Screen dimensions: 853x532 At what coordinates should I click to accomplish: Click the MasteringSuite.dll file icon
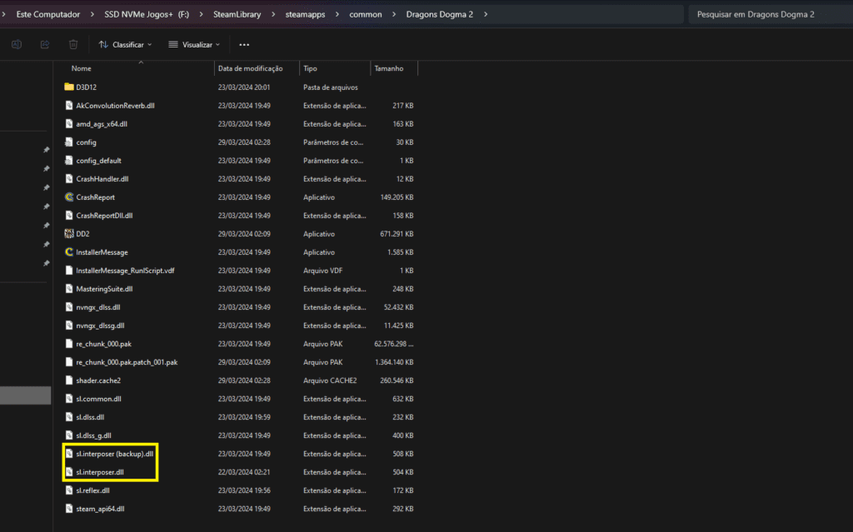click(x=69, y=289)
